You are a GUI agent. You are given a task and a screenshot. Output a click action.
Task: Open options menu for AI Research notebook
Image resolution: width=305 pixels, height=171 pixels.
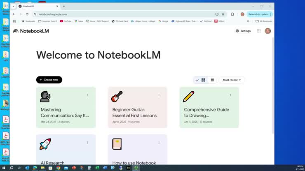(87, 143)
